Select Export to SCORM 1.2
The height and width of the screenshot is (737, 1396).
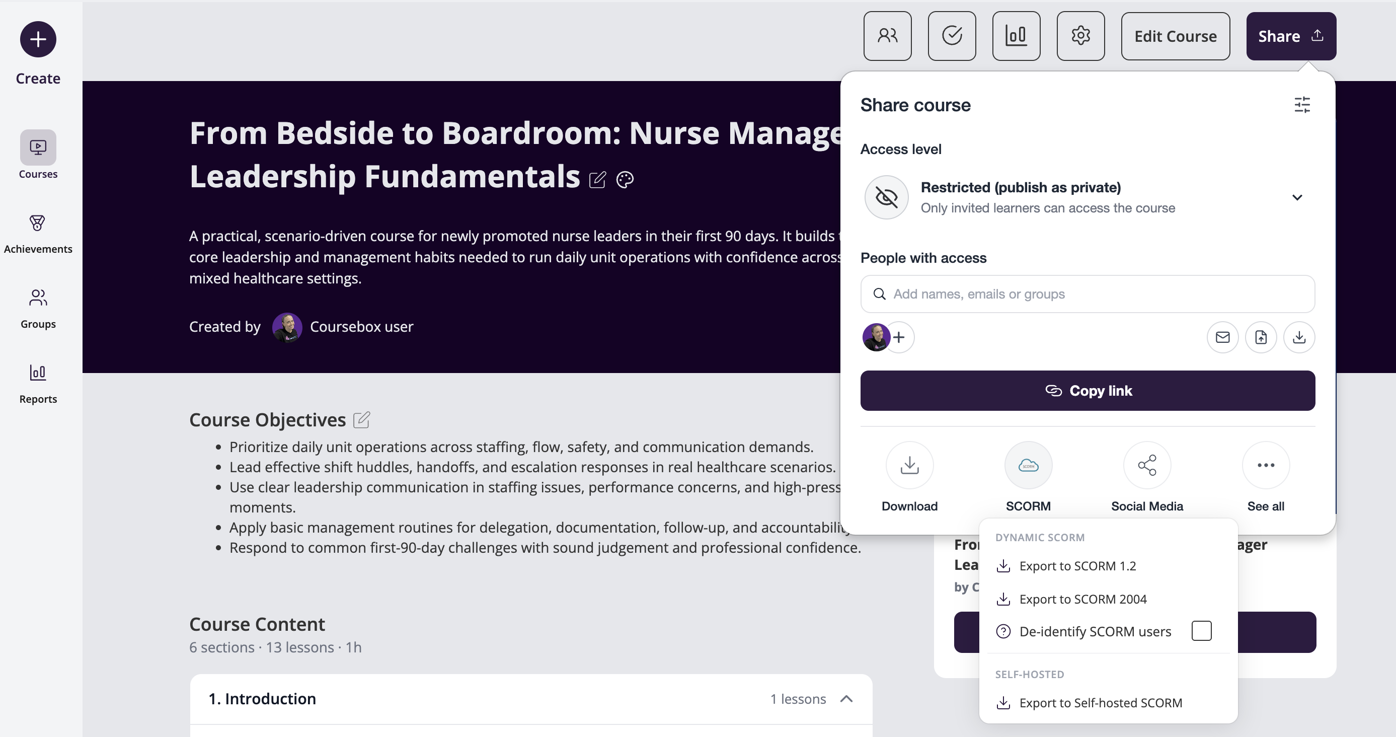click(x=1077, y=566)
